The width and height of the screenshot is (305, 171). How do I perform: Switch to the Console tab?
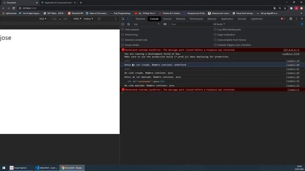pyautogui.click(x=154, y=19)
